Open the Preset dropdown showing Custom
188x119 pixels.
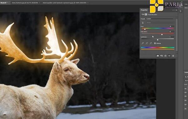pyautogui.click(x=160, y=19)
